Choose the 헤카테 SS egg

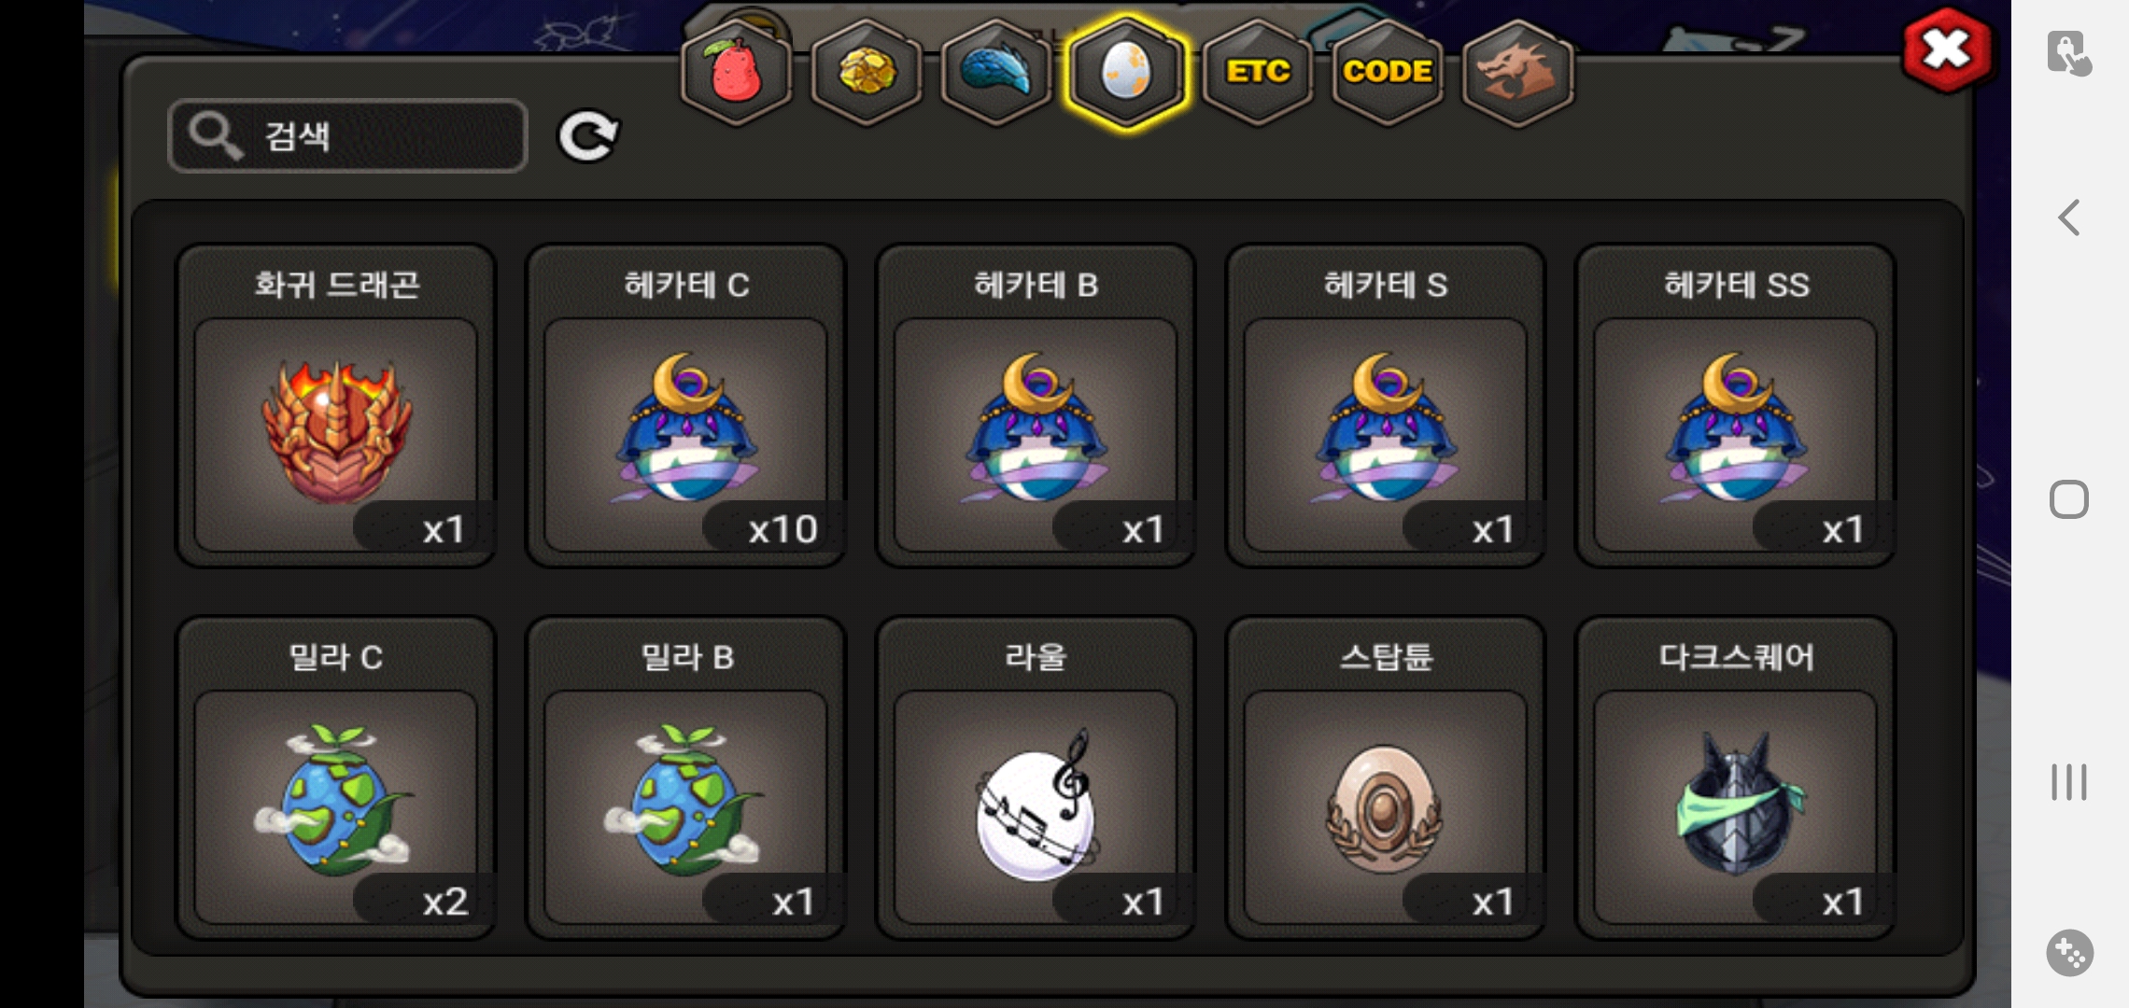point(1736,406)
